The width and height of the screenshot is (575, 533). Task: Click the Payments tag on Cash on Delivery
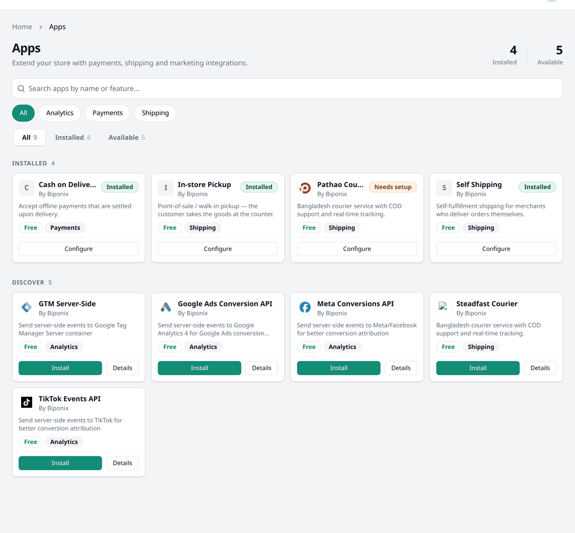[65, 228]
